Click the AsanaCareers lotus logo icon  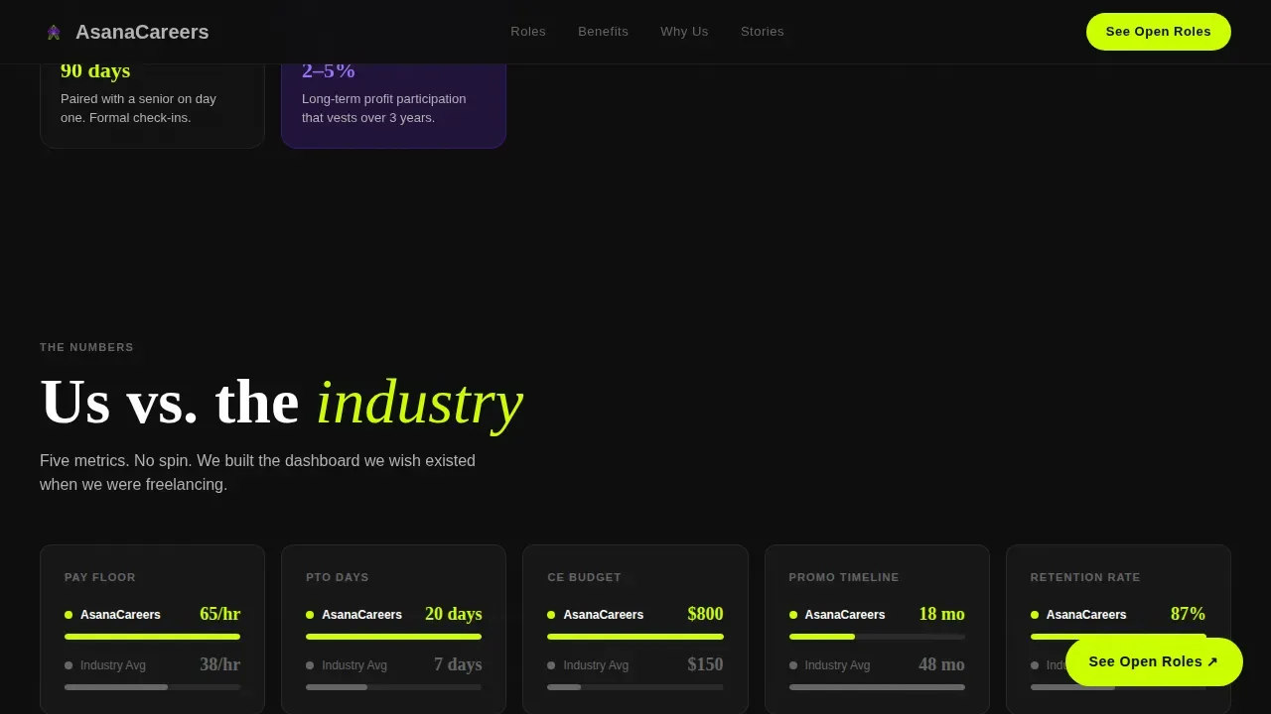[x=54, y=32]
